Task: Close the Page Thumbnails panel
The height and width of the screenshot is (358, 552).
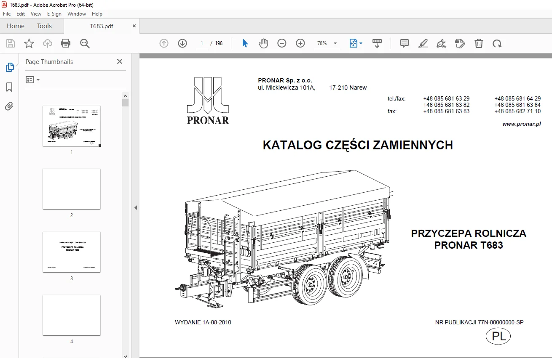Action: [120, 61]
